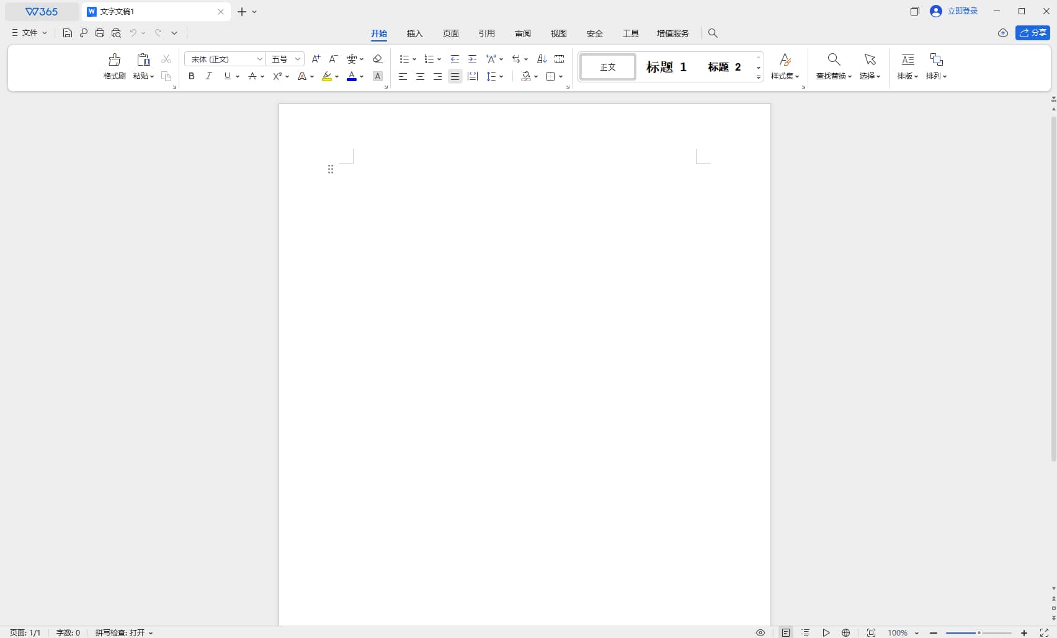Click the clear formatting eraser icon
Viewport: 1057px width, 638px height.
point(377,59)
